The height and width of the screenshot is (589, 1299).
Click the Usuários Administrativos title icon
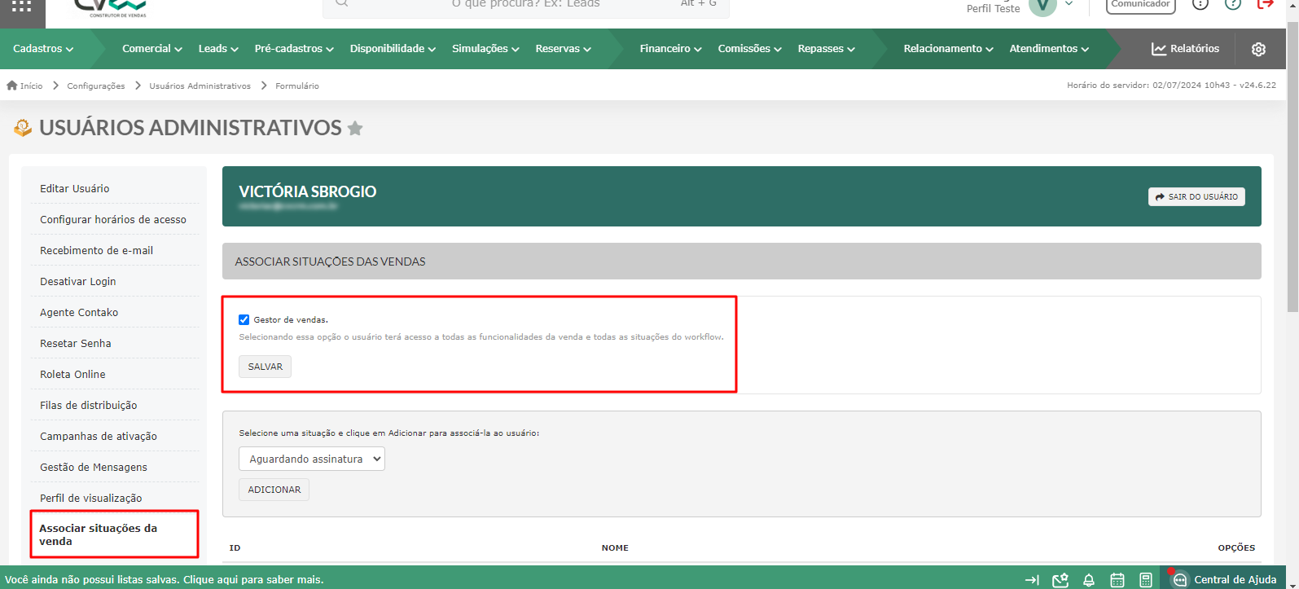tap(23, 128)
